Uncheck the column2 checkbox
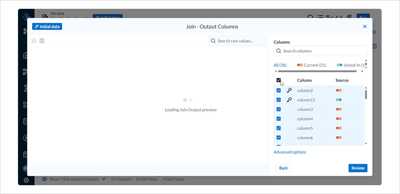 pyautogui.click(x=279, y=90)
